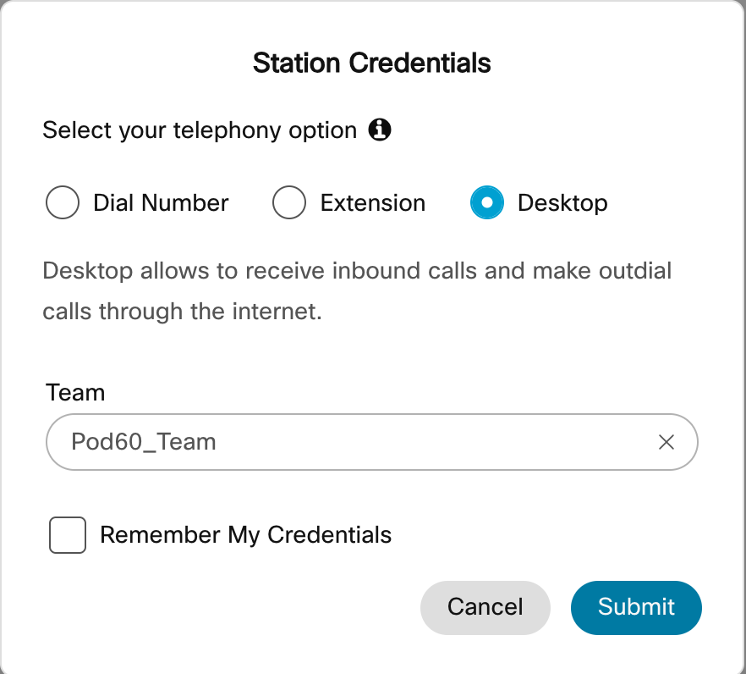Click the "Dial Number" option label
Viewport: 746px width, 674px height.
[161, 203]
